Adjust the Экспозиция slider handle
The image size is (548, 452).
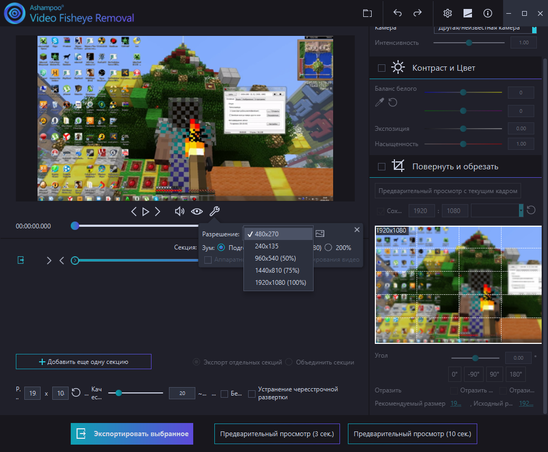tap(463, 129)
